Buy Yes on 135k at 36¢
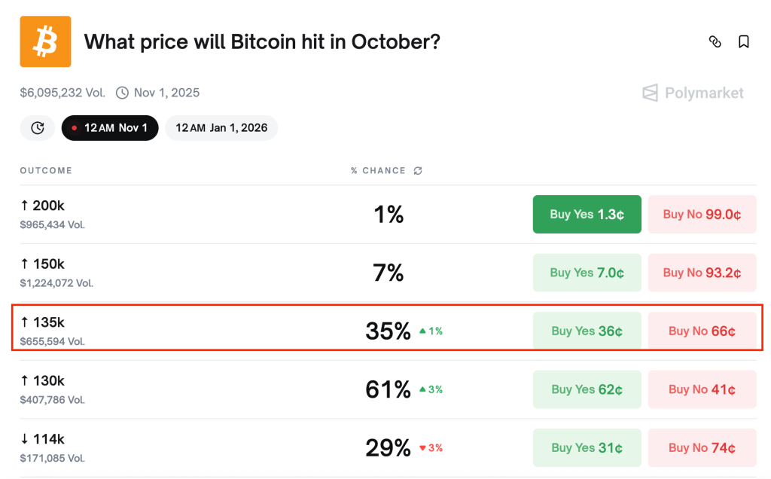Viewport: 771px width, 479px height. tap(587, 331)
